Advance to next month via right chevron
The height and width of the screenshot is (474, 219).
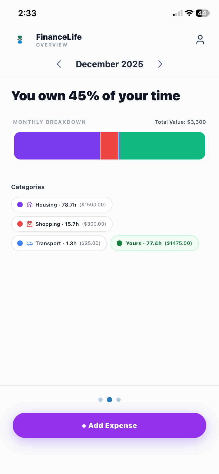tap(160, 64)
